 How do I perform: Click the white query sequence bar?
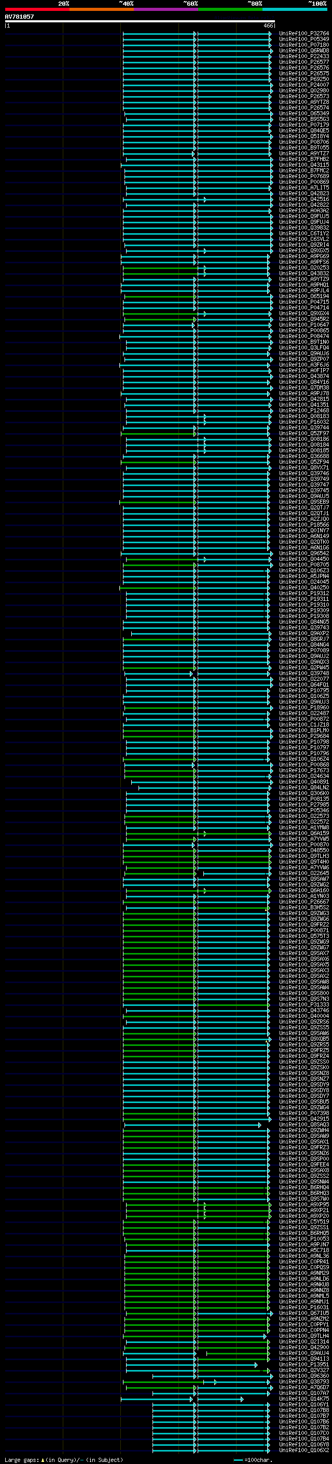[x=140, y=22]
